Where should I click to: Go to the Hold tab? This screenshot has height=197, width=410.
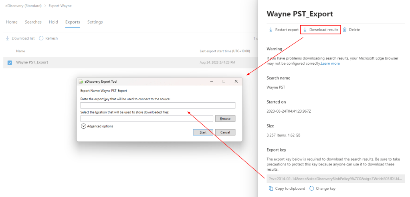pyautogui.click(x=53, y=22)
